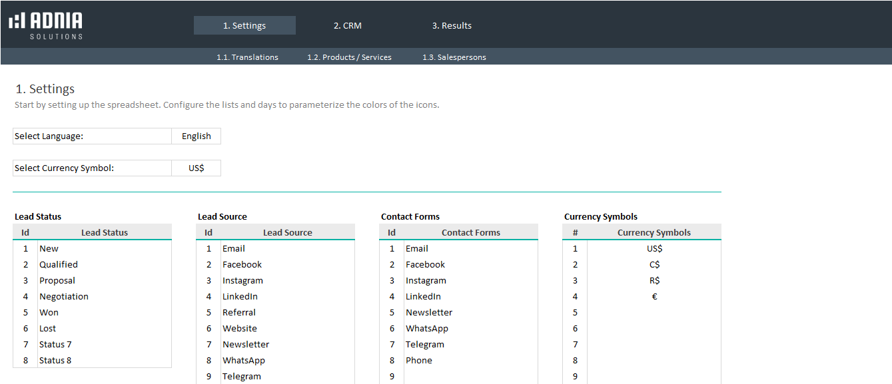Click the Adnia Solutions logo
The height and width of the screenshot is (384, 892).
(46, 25)
